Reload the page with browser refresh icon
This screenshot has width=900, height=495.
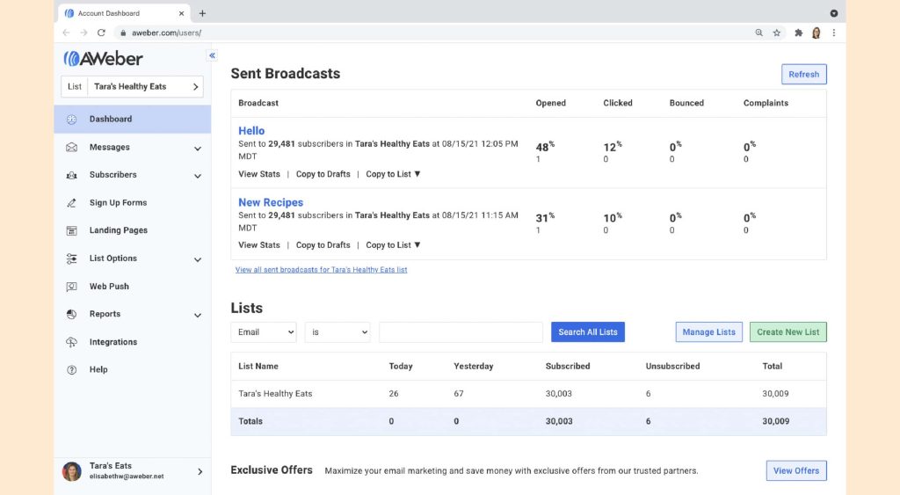pos(102,33)
